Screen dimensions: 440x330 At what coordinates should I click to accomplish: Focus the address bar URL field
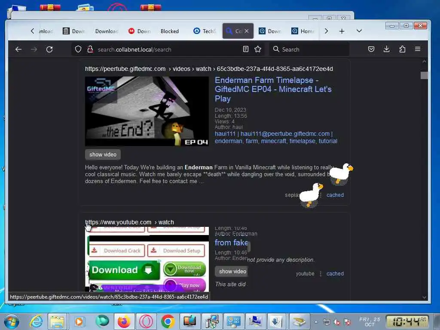coord(168,49)
